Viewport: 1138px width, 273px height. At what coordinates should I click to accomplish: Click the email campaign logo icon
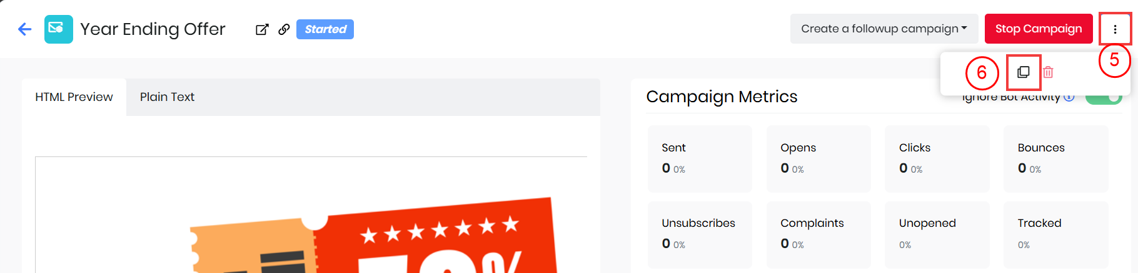[58, 29]
